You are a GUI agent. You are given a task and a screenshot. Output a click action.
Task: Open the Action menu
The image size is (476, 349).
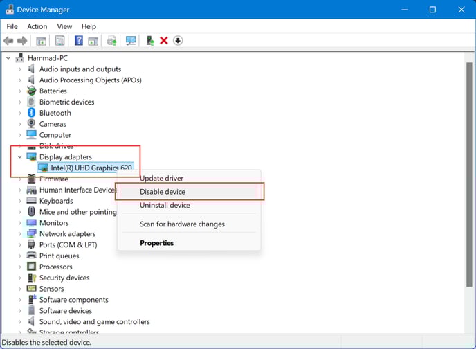37,26
